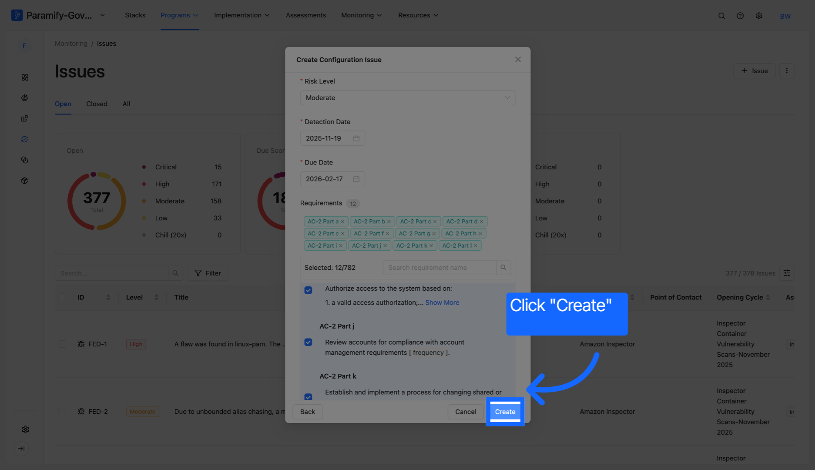Click the Back button
Viewport: 815px width, 470px height.
(308, 412)
